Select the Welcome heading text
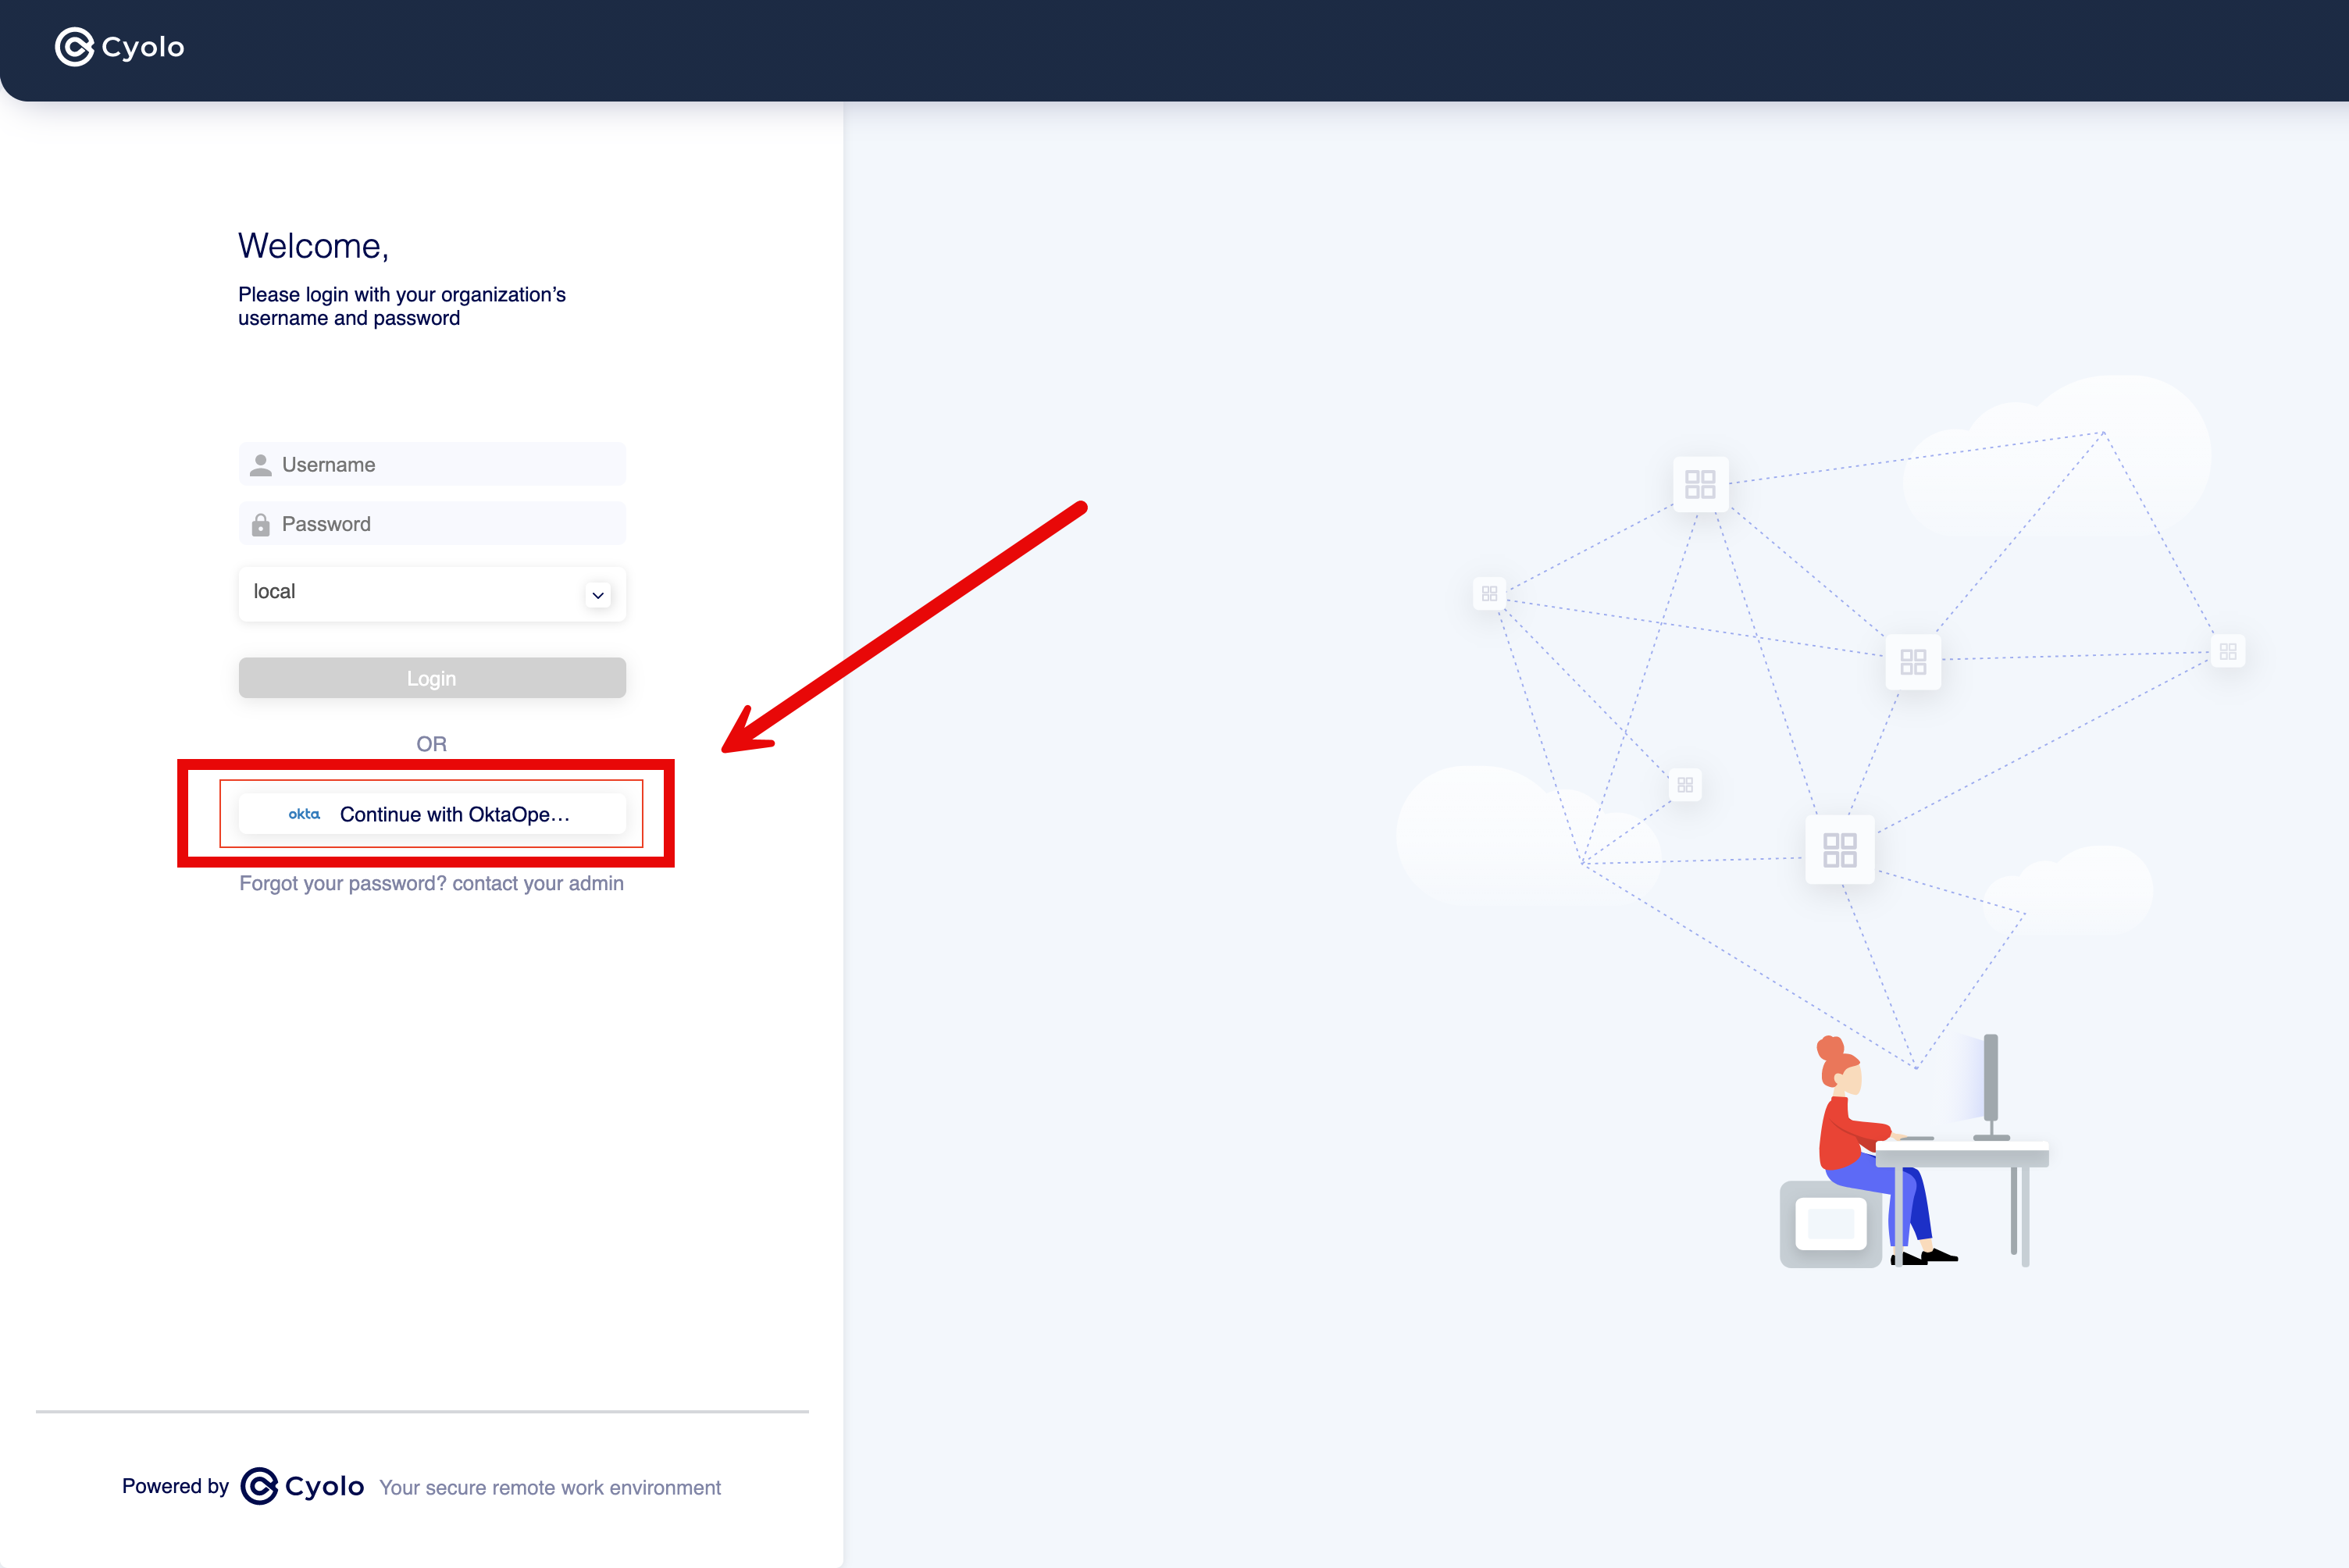 point(313,246)
